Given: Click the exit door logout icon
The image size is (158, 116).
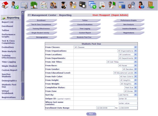Looking at the screenshot, I should point(151,5).
